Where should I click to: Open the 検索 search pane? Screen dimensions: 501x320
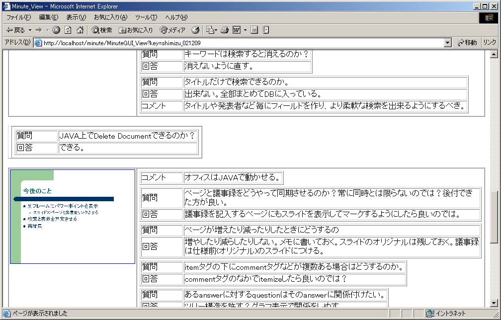coord(101,30)
